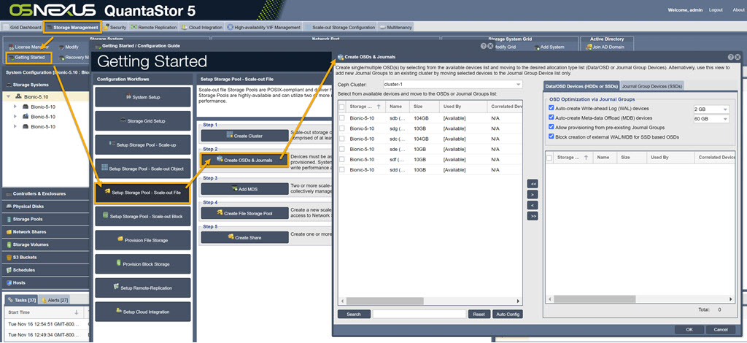Viewport: 747px width, 343px height.
Task: Click Logout link
Action: (x=716, y=10)
